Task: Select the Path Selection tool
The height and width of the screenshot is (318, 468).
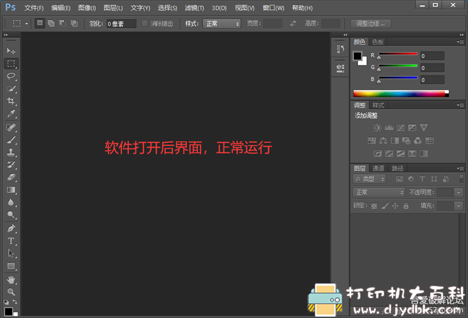Action: [11, 253]
